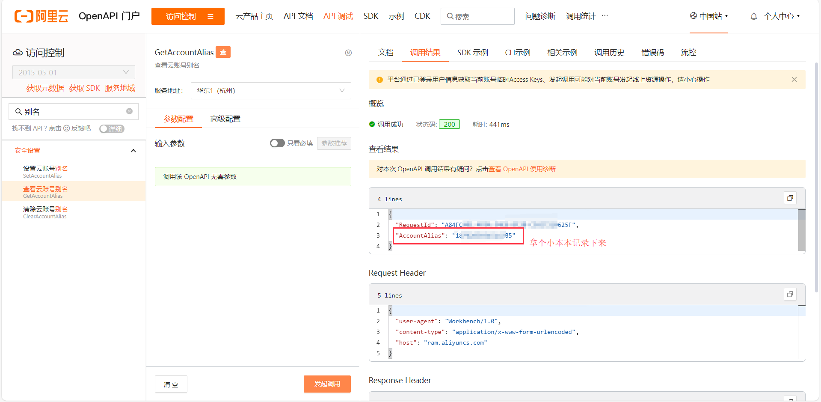
Task: Click the 发起调用 button
Action: pos(327,384)
